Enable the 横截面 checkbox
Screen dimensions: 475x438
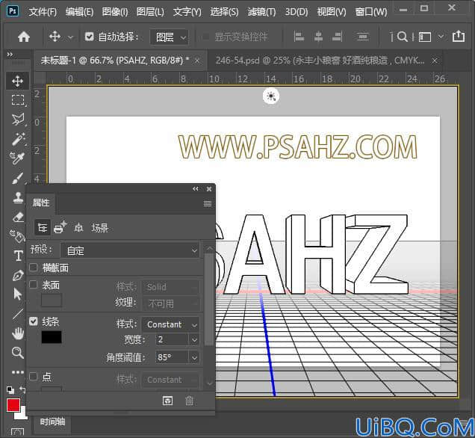click(x=34, y=268)
